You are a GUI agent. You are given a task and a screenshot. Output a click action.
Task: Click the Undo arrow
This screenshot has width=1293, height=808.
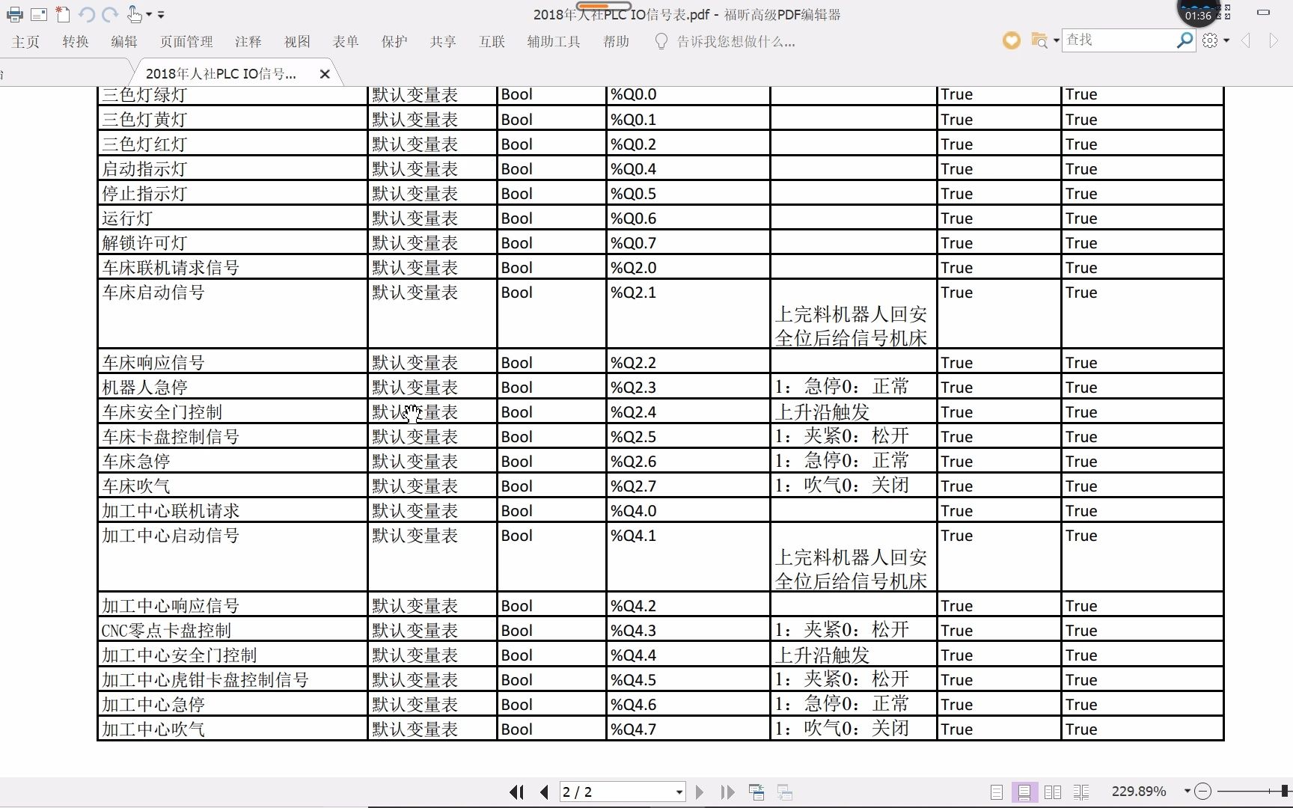pyautogui.click(x=86, y=14)
